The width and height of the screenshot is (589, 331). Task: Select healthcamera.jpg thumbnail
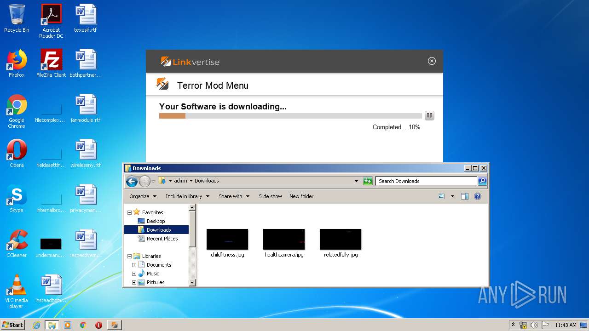pos(284,243)
